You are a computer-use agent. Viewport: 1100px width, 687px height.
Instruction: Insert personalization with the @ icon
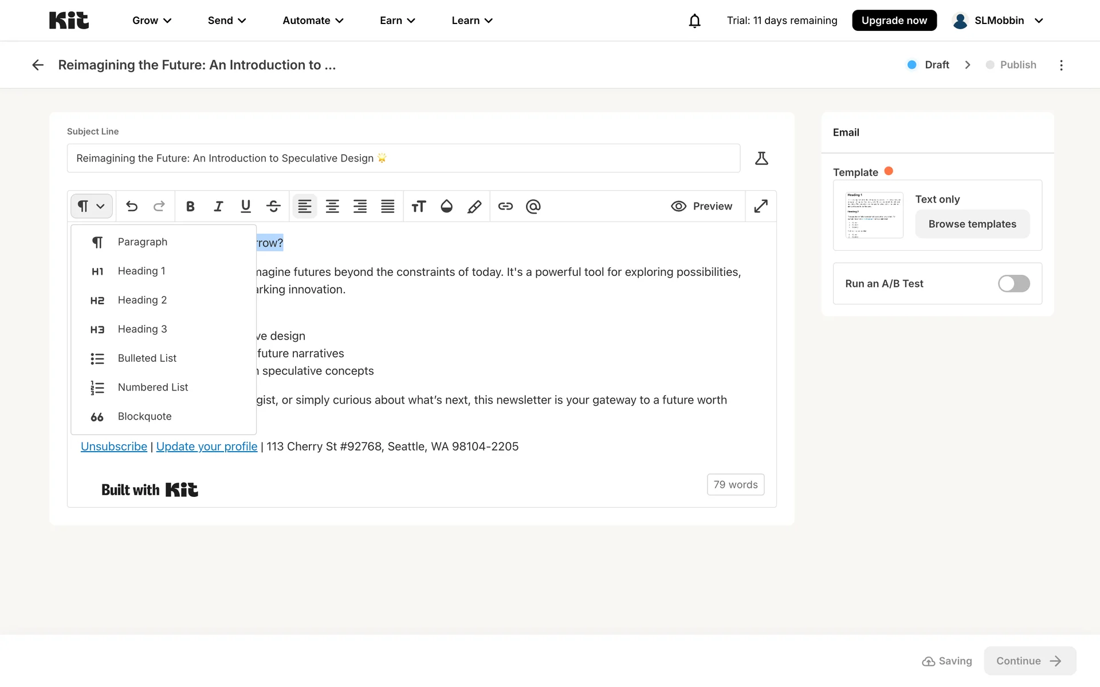[533, 206]
